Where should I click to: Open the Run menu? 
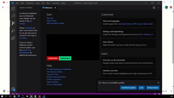48,3
